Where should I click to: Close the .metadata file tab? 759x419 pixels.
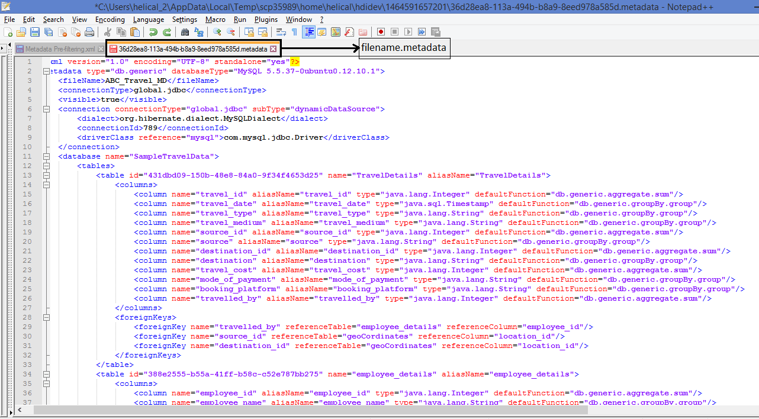[273, 49]
